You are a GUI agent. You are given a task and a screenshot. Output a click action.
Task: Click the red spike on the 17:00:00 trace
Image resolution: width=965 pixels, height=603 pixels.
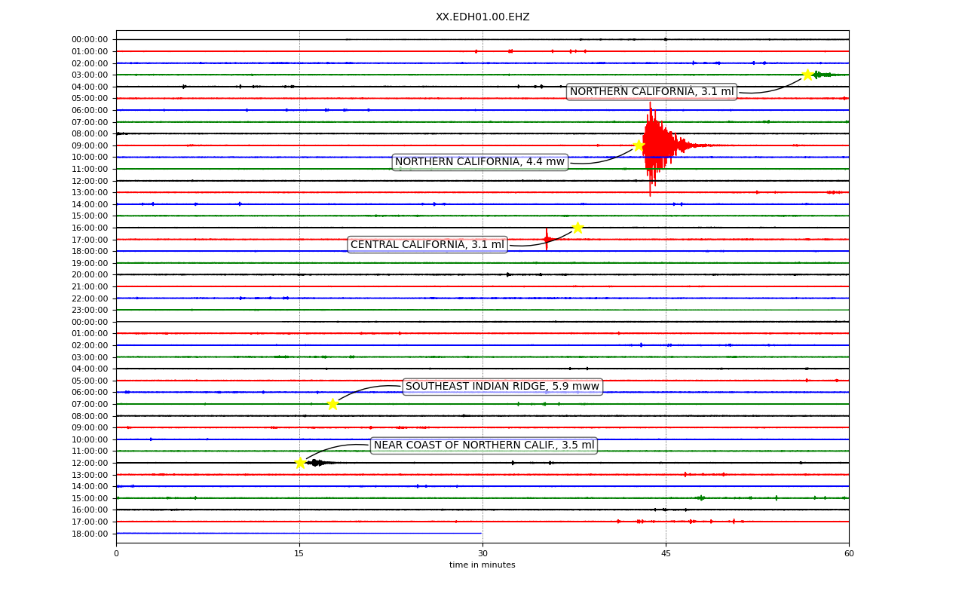pyautogui.click(x=547, y=239)
